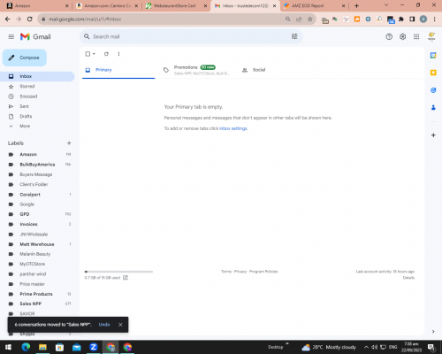Open Google Contacts side panel
442x354 pixels.
(433, 108)
